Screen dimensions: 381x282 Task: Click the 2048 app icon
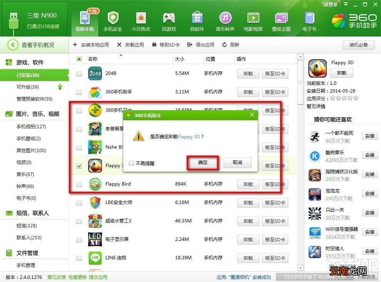[95, 73]
